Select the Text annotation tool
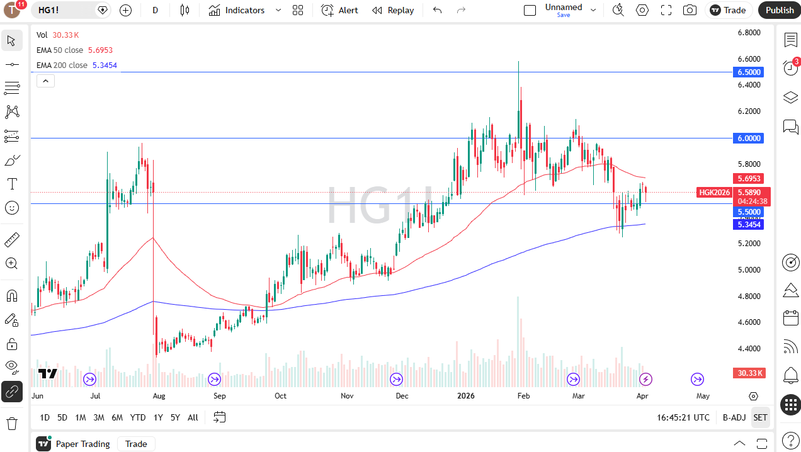801x452 pixels. pyautogui.click(x=11, y=184)
